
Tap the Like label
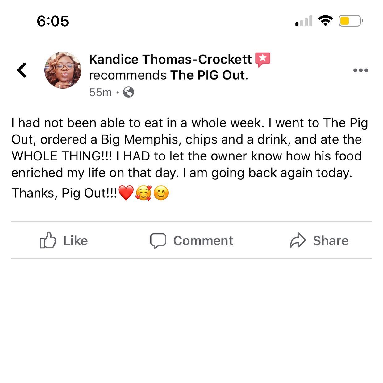tap(76, 241)
